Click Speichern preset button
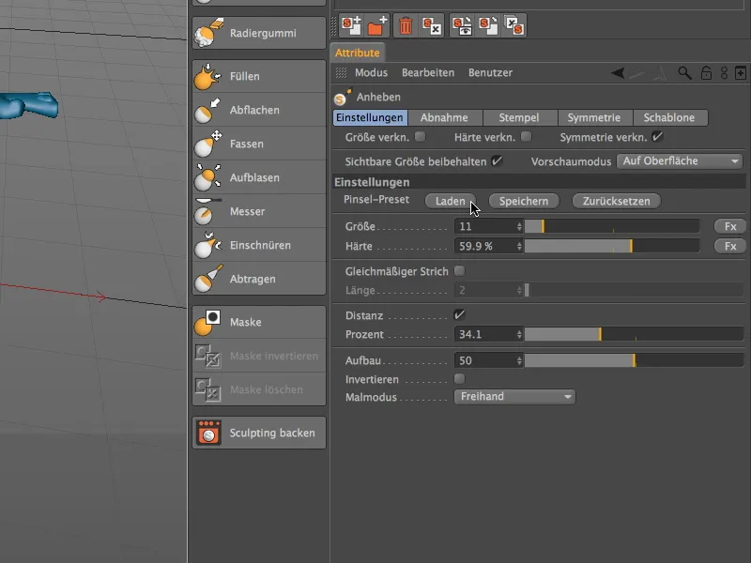Screen dimensions: 751x563 pos(524,201)
